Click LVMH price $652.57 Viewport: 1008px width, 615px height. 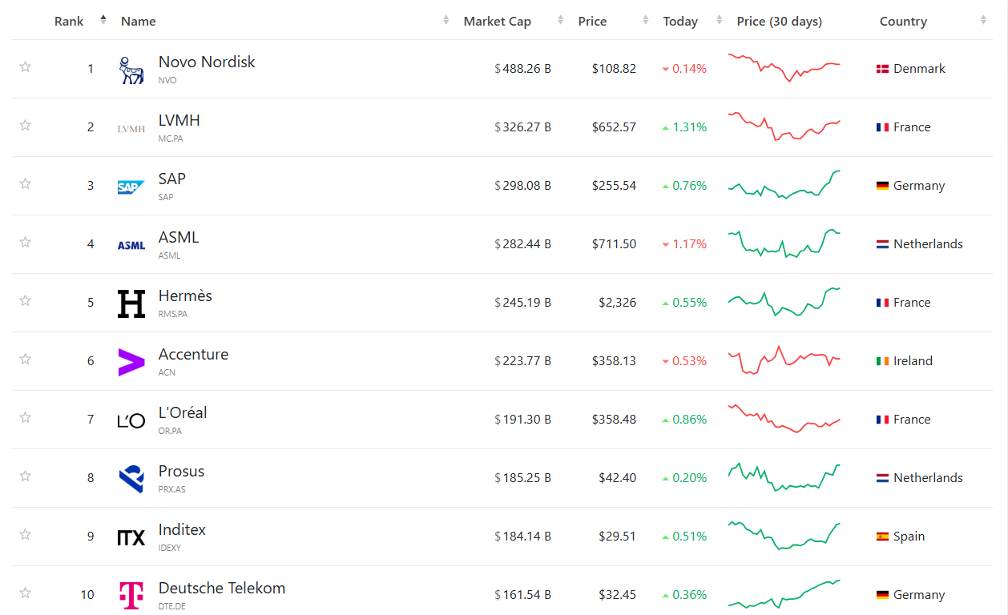click(x=614, y=127)
